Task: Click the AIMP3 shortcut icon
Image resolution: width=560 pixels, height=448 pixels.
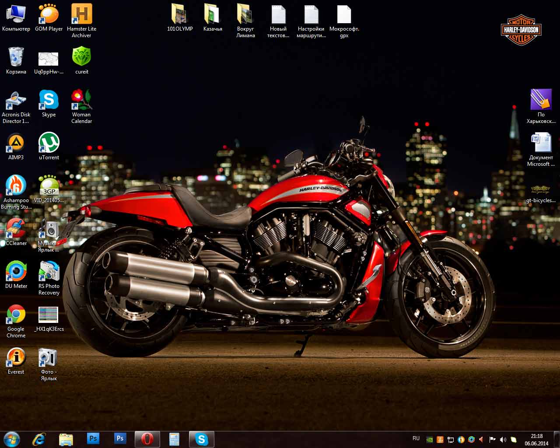Action: pyautogui.click(x=16, y=143)
